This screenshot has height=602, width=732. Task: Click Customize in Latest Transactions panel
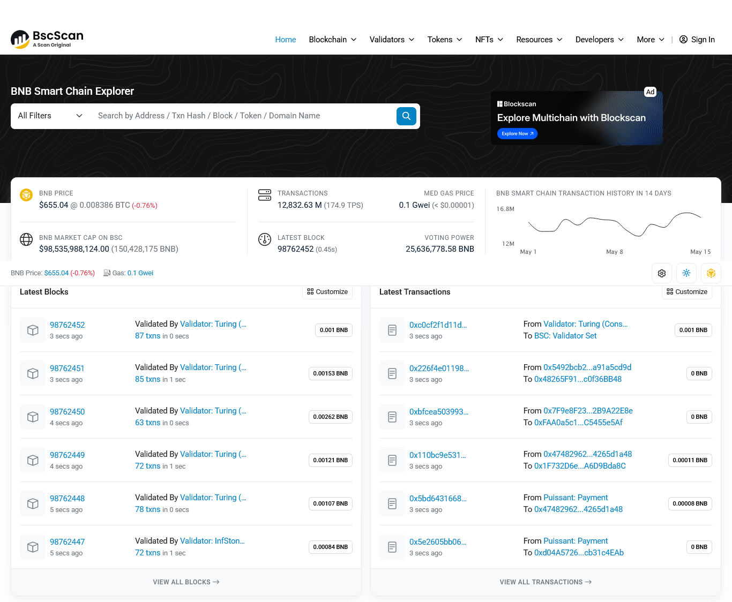tap(687, 292)
